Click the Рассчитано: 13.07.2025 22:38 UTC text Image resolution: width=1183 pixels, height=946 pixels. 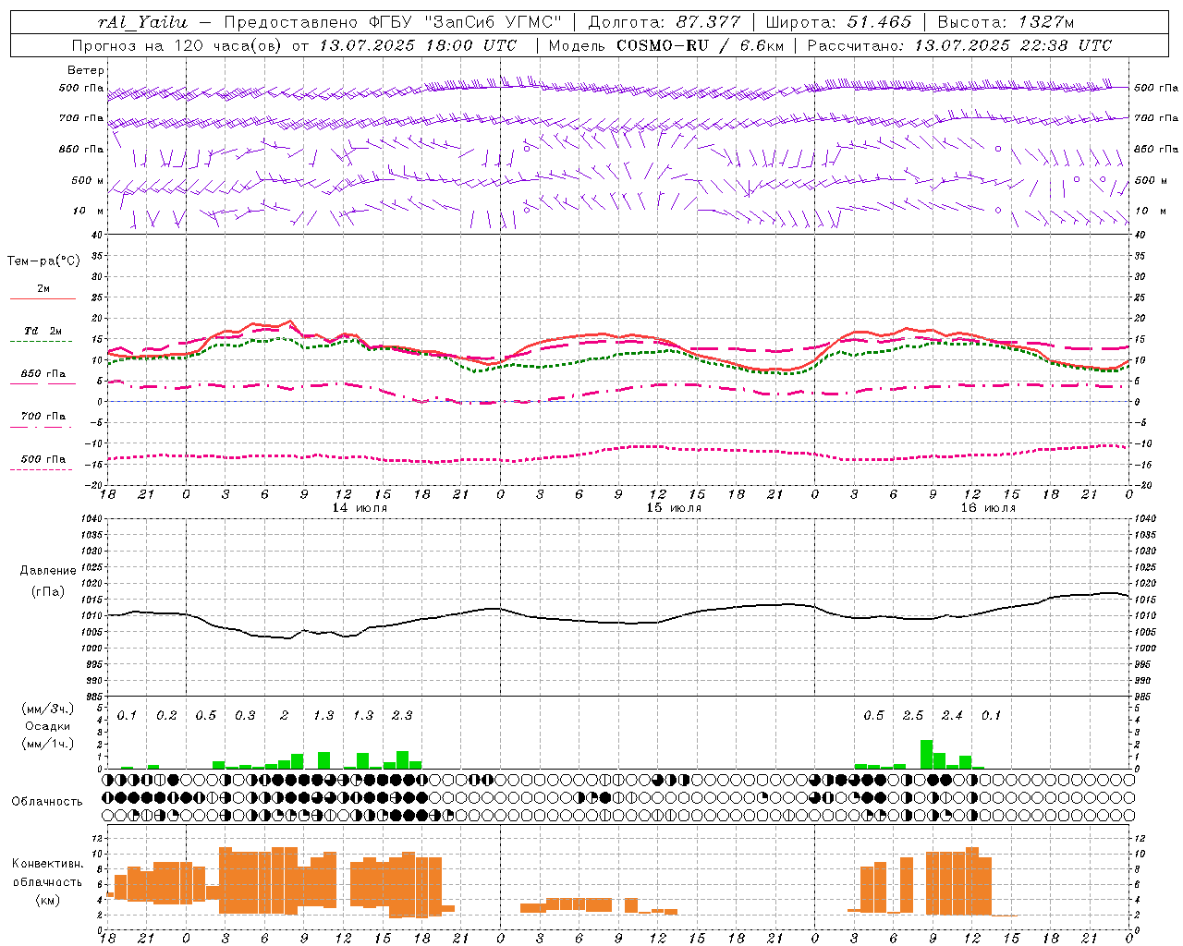(959, 45)
